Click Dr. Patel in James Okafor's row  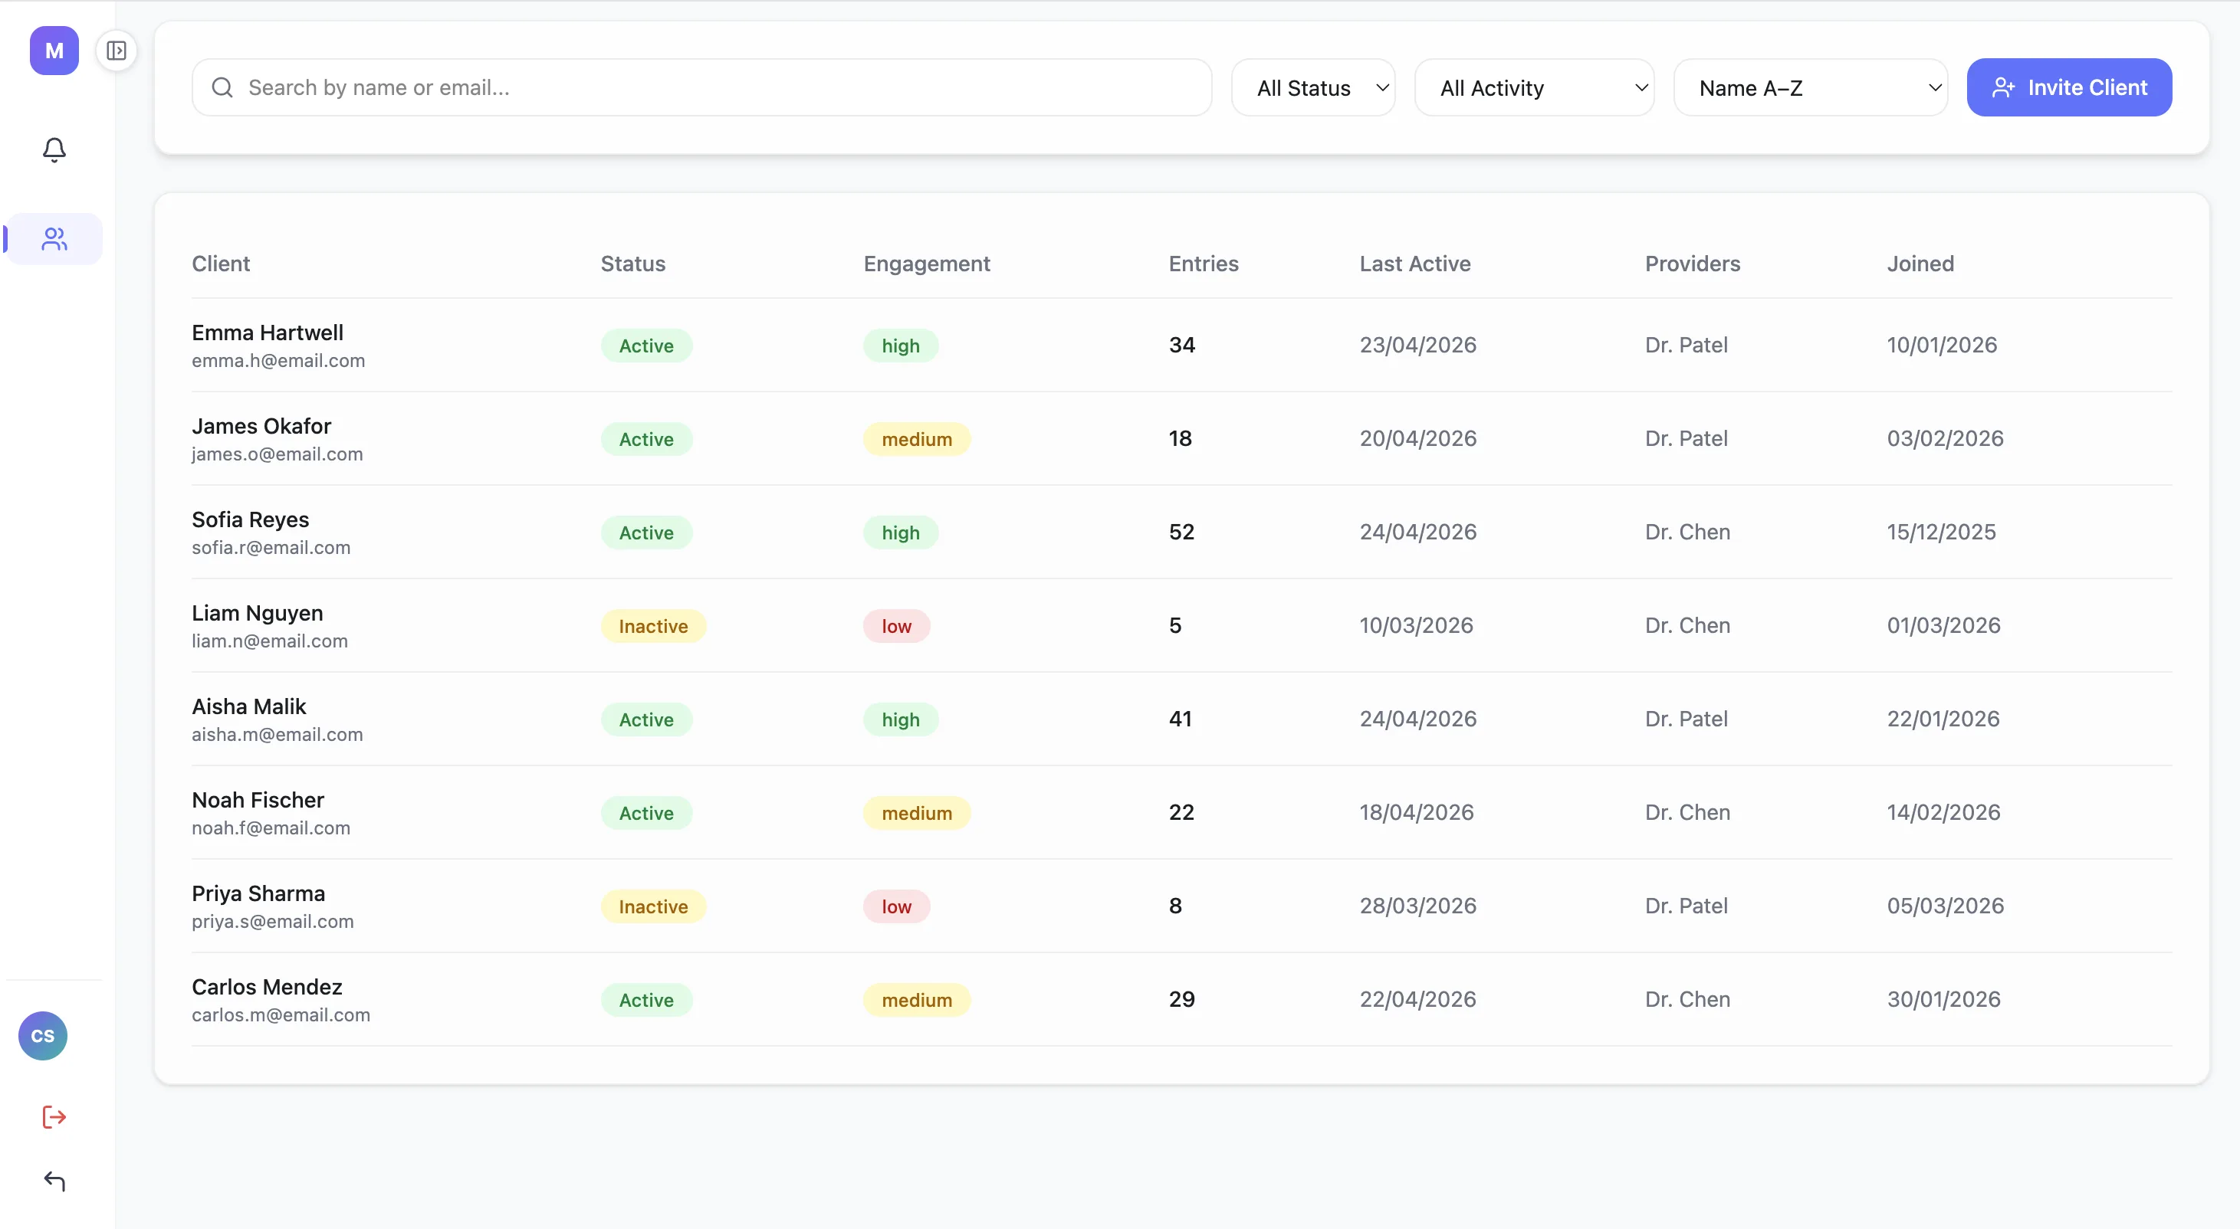[1686, 438]
